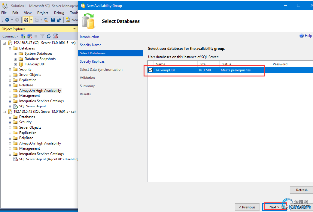This screenshot has height=212, width=313.
Task: Click the New Project toolbar icon
Action: tap(26, 20)
